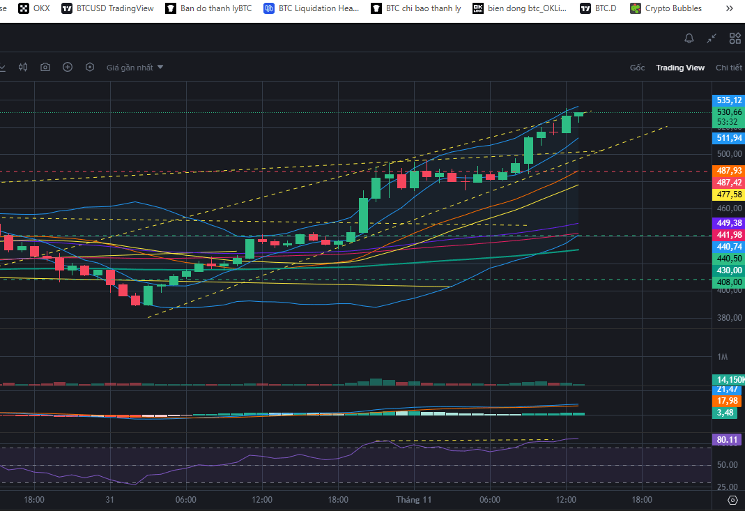
Task: Open the BTCUSD TradingView bookmark
Action: coord(108,8)
